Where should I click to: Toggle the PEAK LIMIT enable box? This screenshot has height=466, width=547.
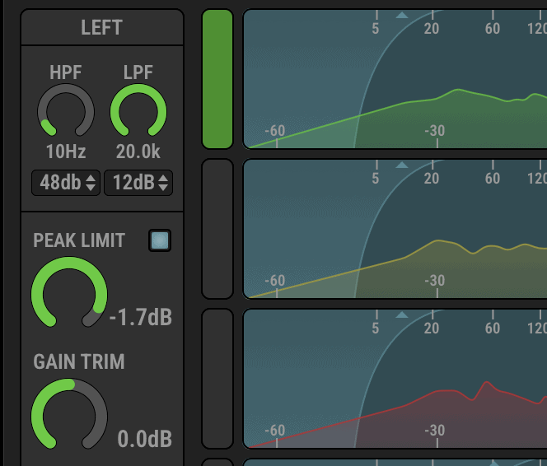click(x=160, y=240)
